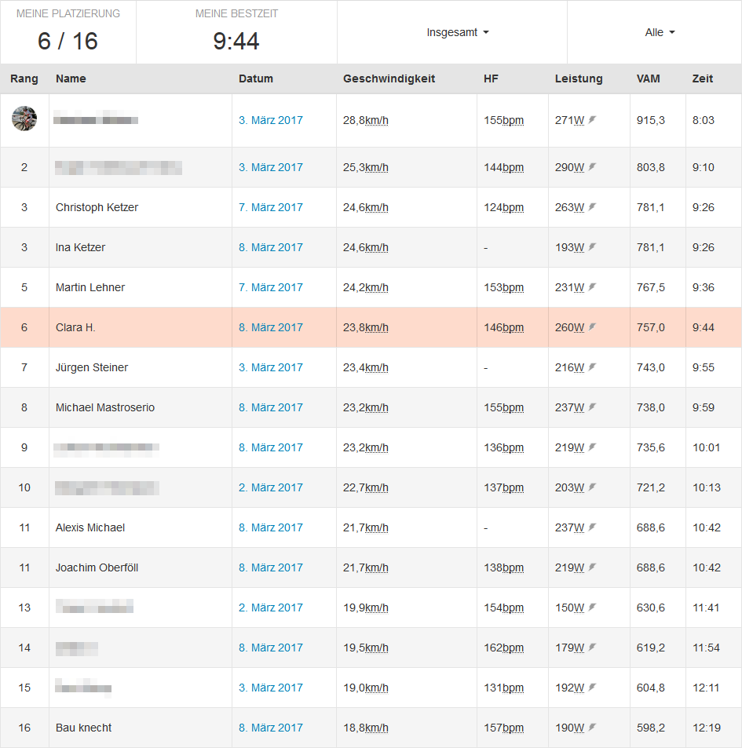This screenshot has height=748, width=742.
Task: Click the power icon next to 179W
Action: 593,648
